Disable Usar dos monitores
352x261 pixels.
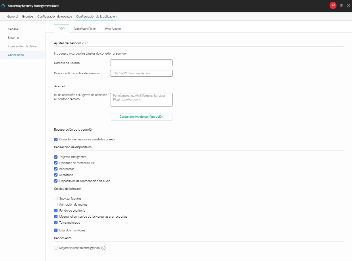[56, 230]
